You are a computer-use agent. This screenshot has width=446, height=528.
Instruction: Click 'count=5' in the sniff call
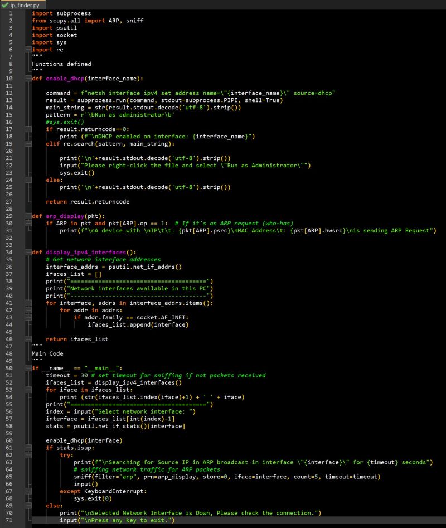coord(306,477)
